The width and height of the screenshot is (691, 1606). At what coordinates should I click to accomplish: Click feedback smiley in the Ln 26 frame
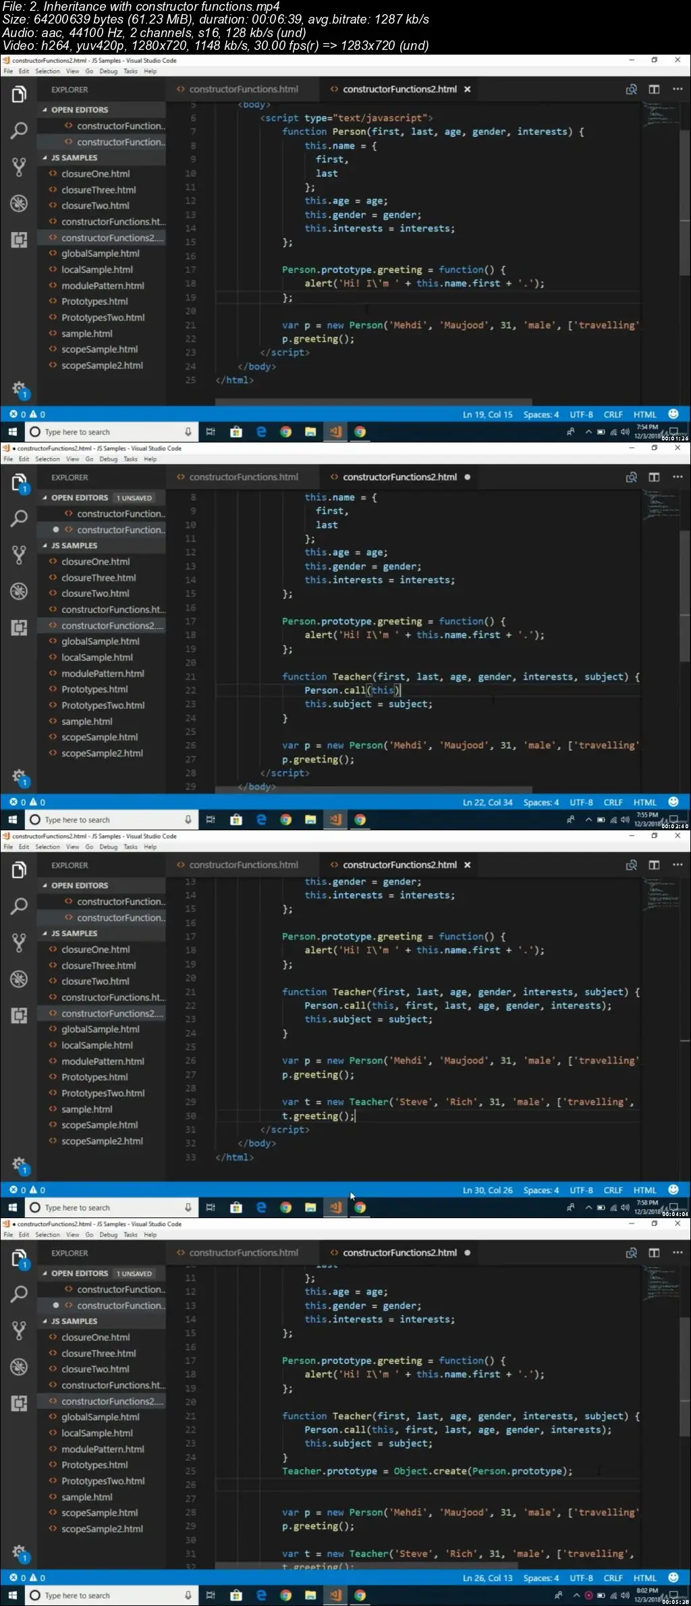pos(673,1578)
